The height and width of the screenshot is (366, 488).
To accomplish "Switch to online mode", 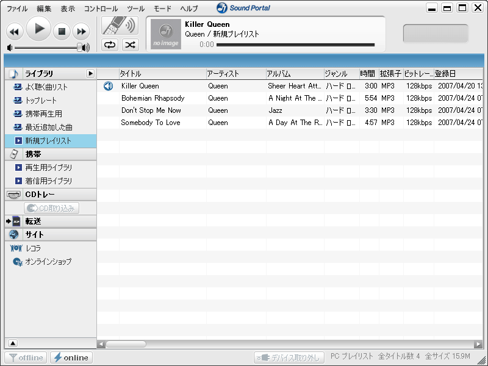I will (x=71, y=357).
